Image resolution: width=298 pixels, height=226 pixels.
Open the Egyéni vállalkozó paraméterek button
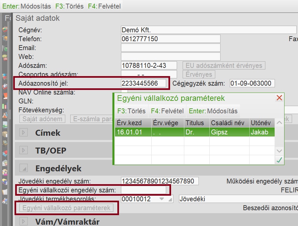[66, 208]
